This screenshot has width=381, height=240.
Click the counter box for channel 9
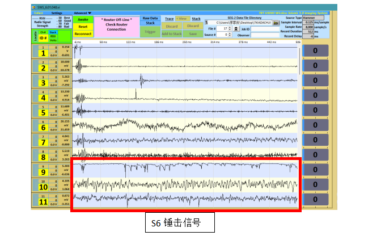tap(315, 170)
